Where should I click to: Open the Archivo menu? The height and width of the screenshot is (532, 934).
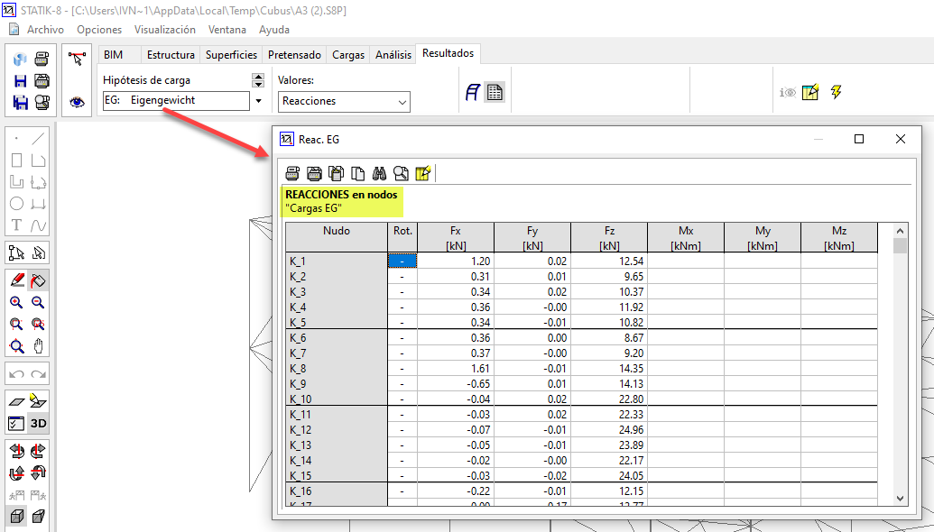(x=45, y=30)
